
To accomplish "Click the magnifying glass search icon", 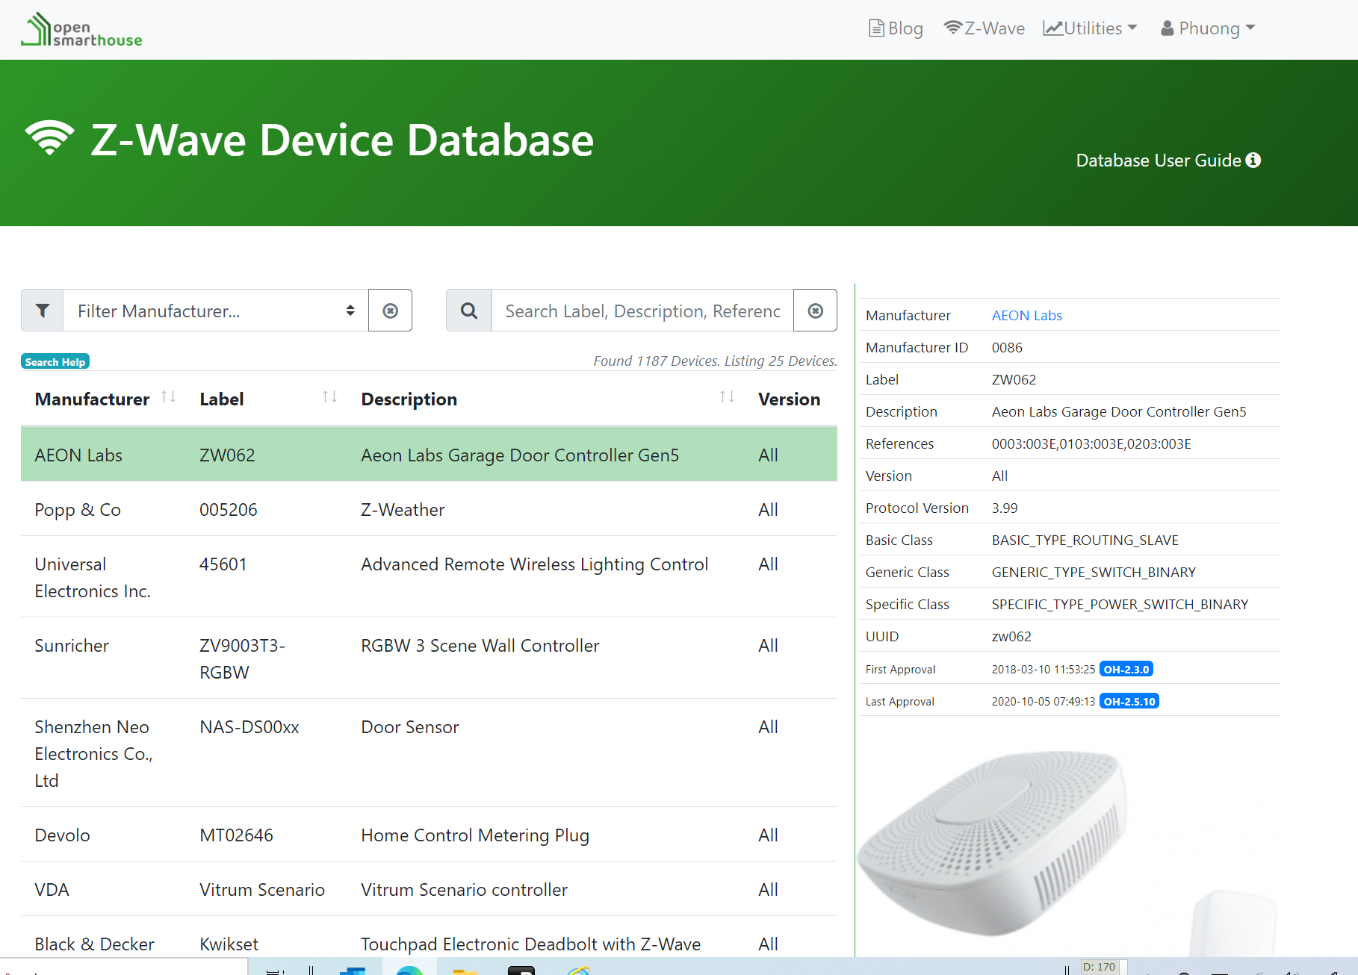I will [469, 311].
